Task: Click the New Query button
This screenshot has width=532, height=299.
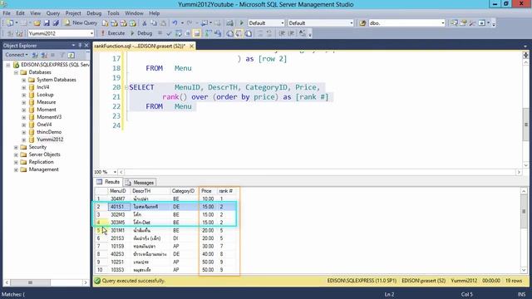Action: click(x=81, y=23)
